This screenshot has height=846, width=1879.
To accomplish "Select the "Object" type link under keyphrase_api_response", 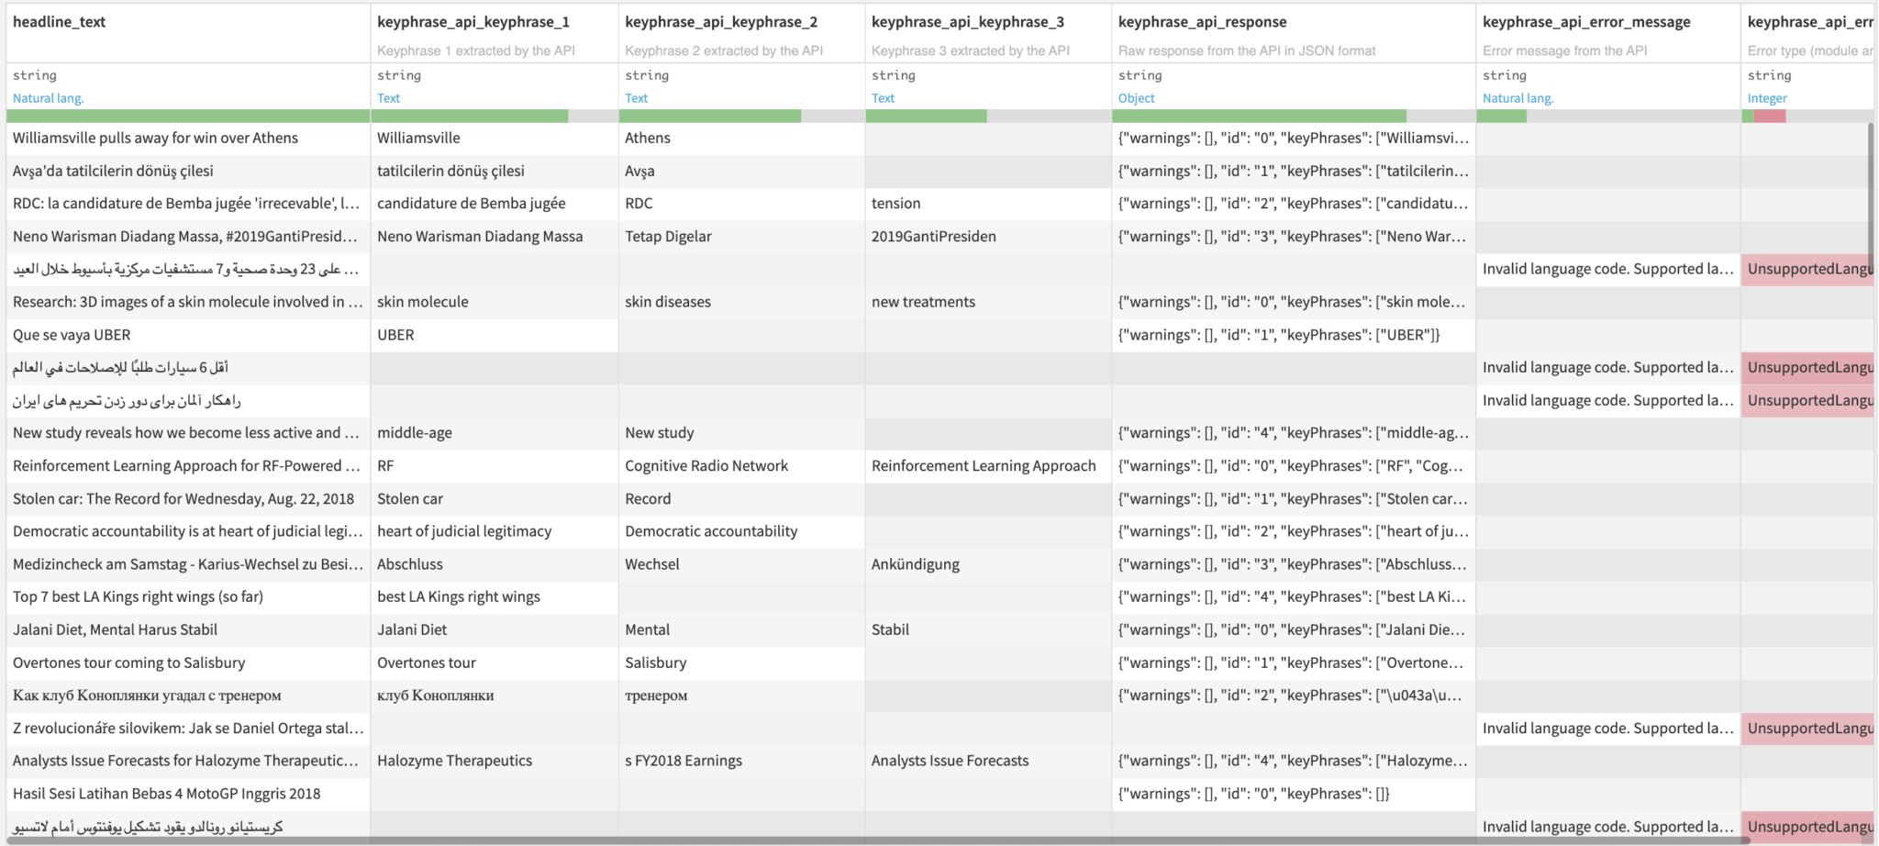I will [1136, 98].
